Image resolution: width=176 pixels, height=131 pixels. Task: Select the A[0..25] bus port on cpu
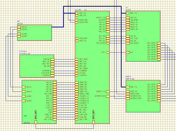pos(77,15)
